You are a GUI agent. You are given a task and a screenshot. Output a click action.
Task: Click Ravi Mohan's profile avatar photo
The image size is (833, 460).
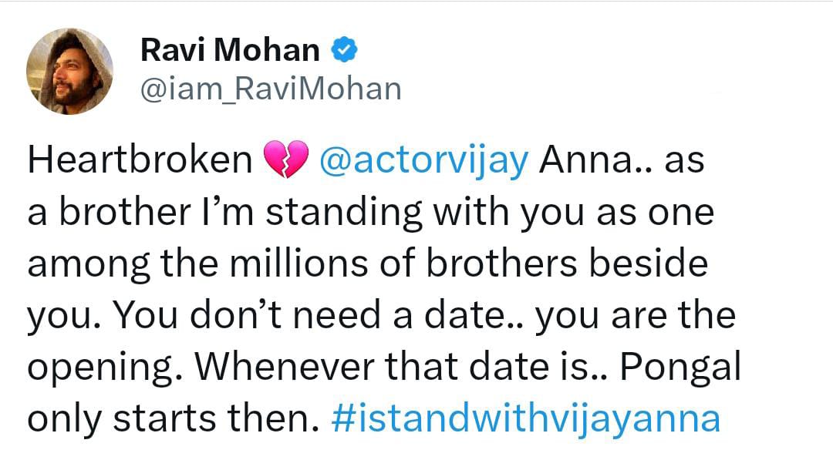(70, 72)
